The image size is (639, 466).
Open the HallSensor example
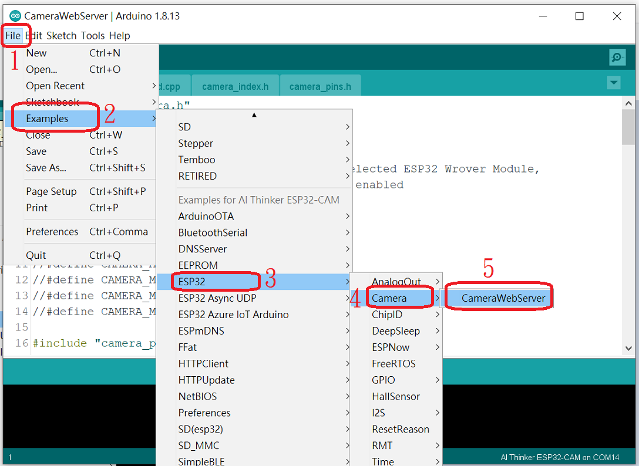[396, 396]
